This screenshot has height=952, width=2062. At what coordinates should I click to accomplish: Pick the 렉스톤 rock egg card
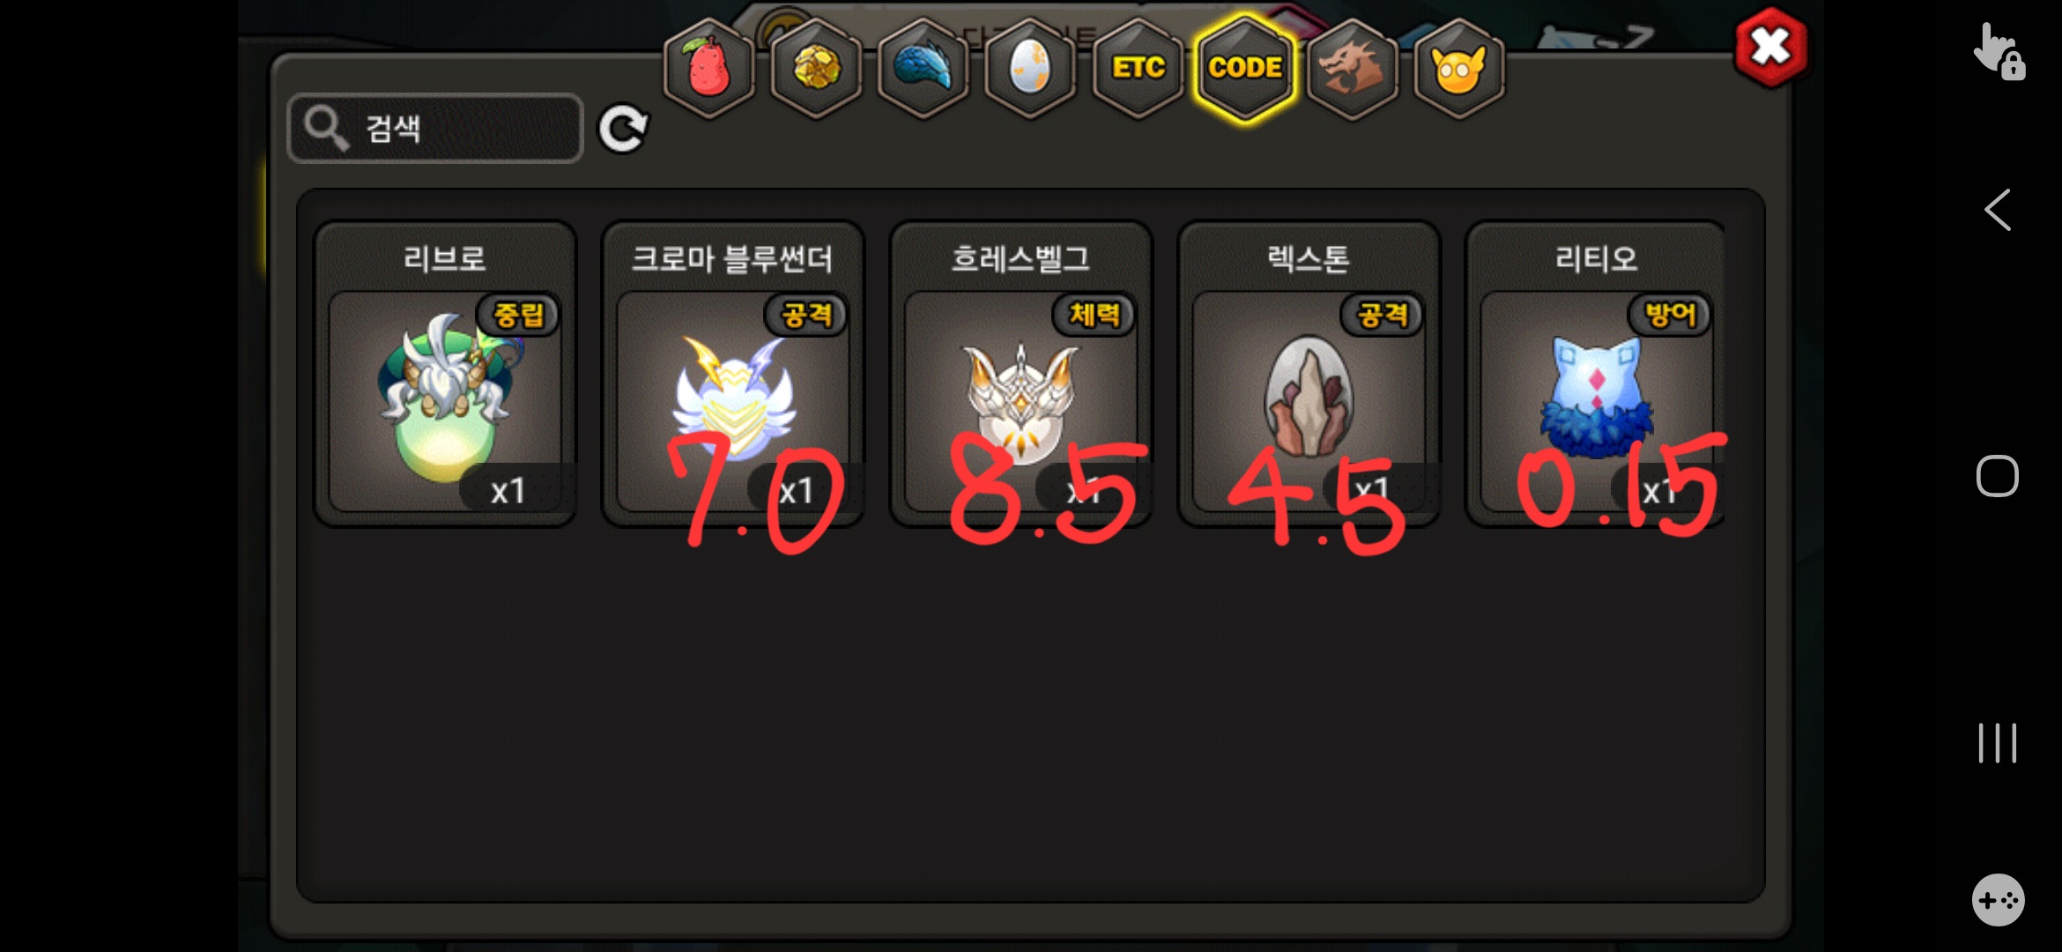tap(1309, 374)
